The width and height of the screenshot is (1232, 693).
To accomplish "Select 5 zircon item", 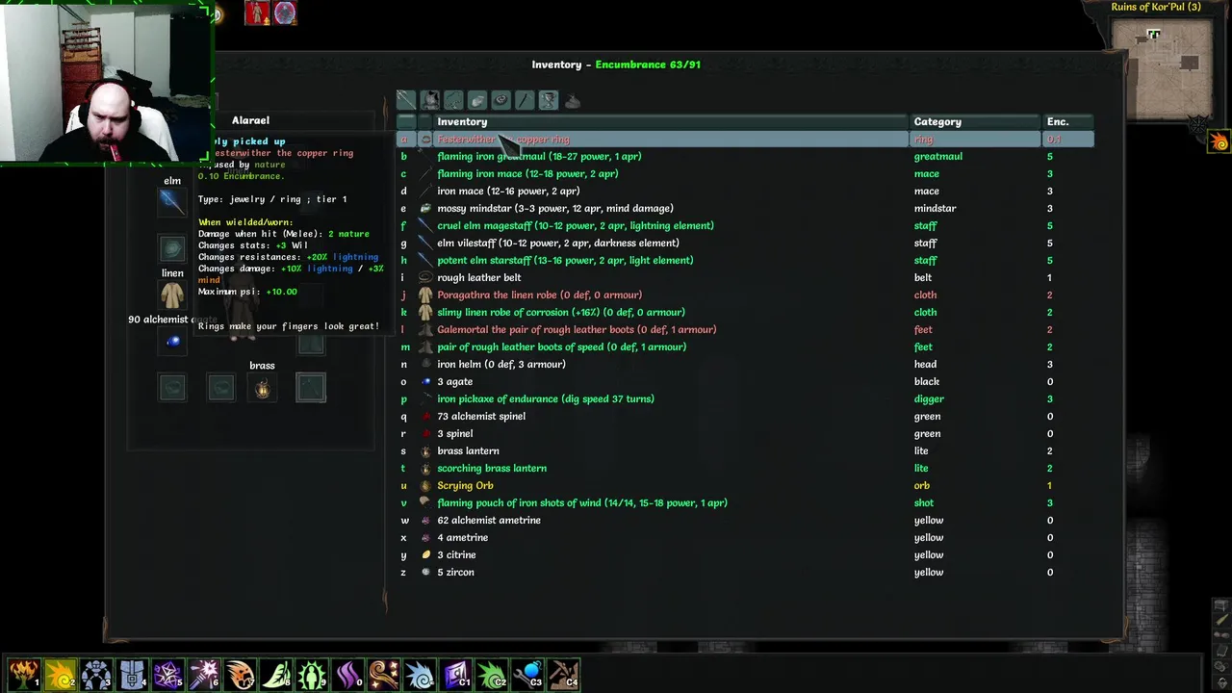I will click(745, 572).
